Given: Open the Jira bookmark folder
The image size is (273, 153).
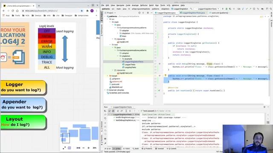Looking at the screenshot, I should [x=56, y=15].
